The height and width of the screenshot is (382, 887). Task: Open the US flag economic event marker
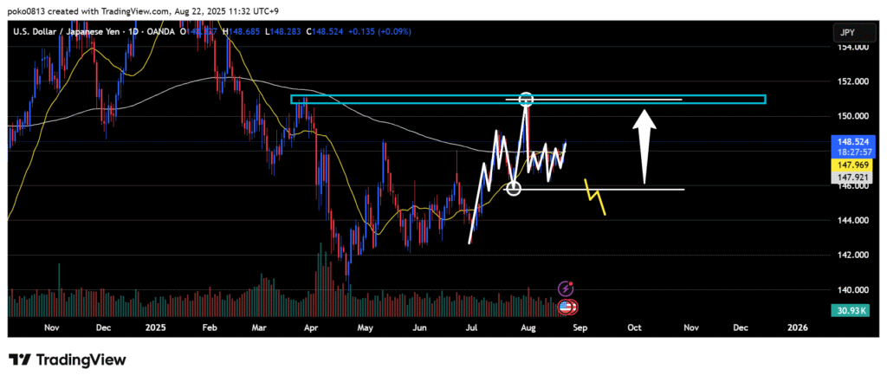[x=568, y=307]
